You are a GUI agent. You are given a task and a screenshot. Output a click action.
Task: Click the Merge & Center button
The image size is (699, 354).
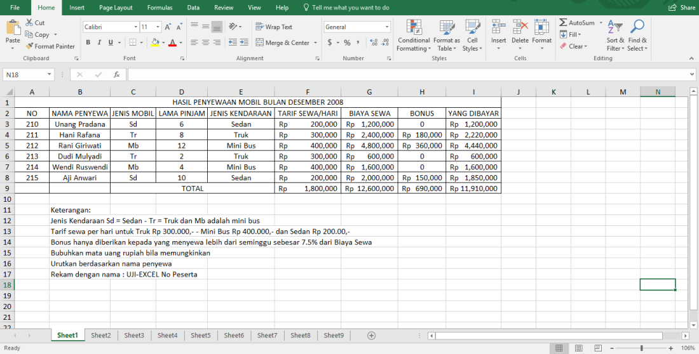pos(282,43)
